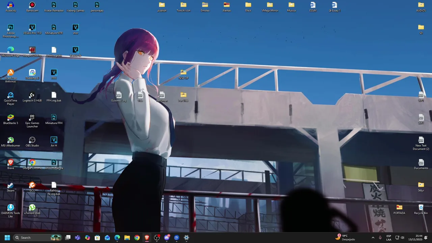Select Iceberg Games desktop file
Image resolution: width=432 pixels, height=243 pixels.
click(75, 7)
